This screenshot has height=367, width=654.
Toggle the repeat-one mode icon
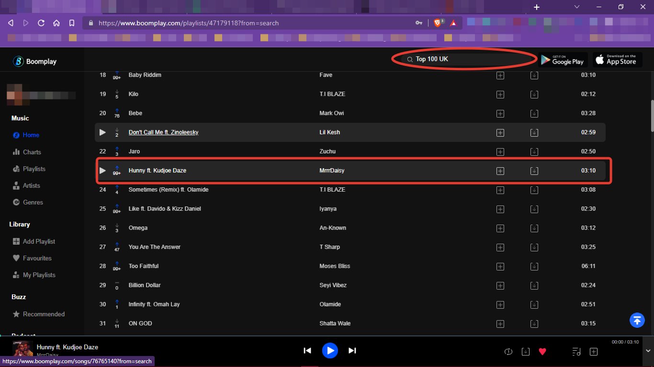(508, 352)
